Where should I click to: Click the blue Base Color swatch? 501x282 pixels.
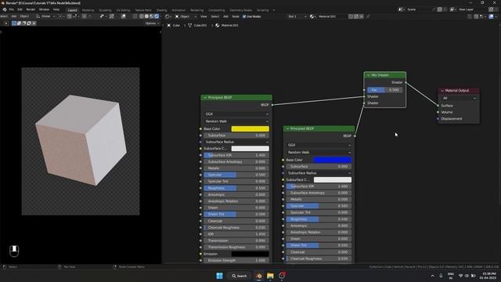(332, 160)
